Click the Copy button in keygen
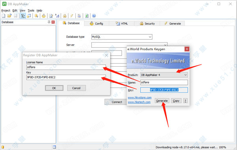 coord(176,101)
